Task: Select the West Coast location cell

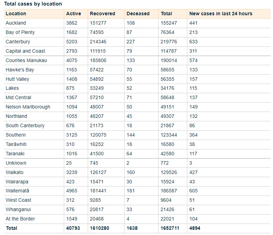Action: [18, 200]
